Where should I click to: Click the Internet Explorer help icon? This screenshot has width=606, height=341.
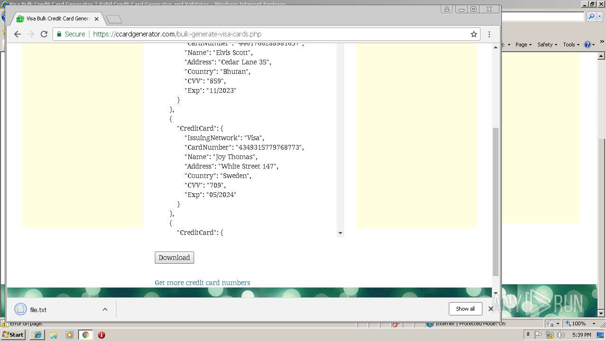tap(587, 45)
